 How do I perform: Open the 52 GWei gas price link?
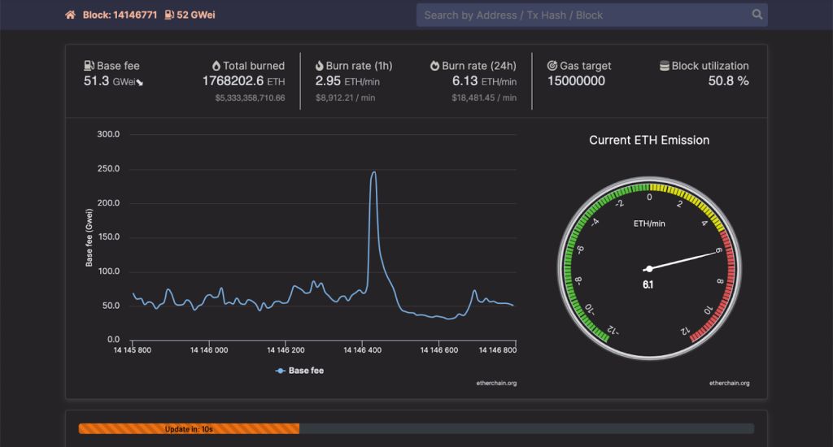coord(196,15)
